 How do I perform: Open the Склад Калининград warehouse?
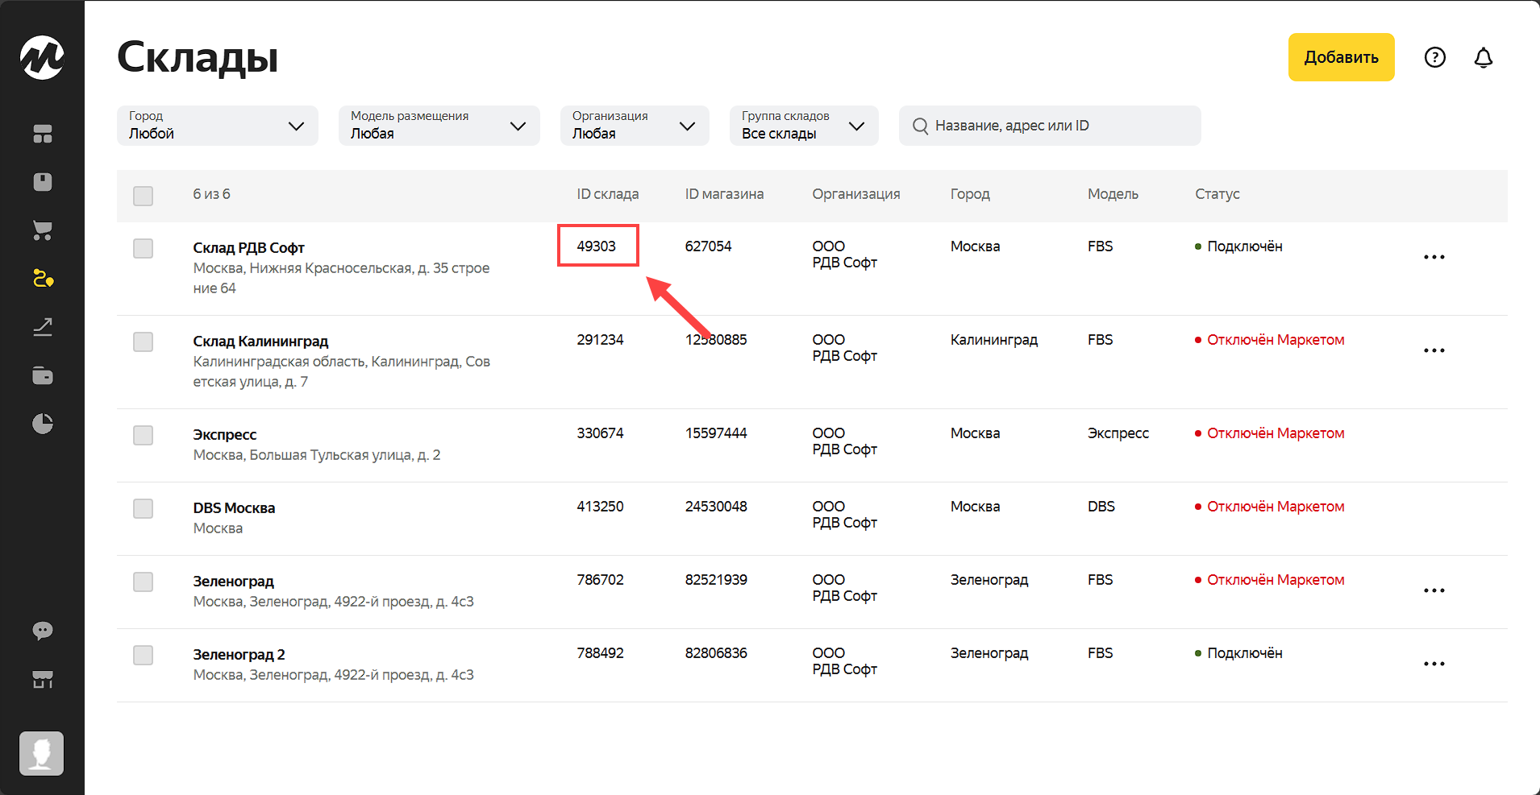pos(260,342)
